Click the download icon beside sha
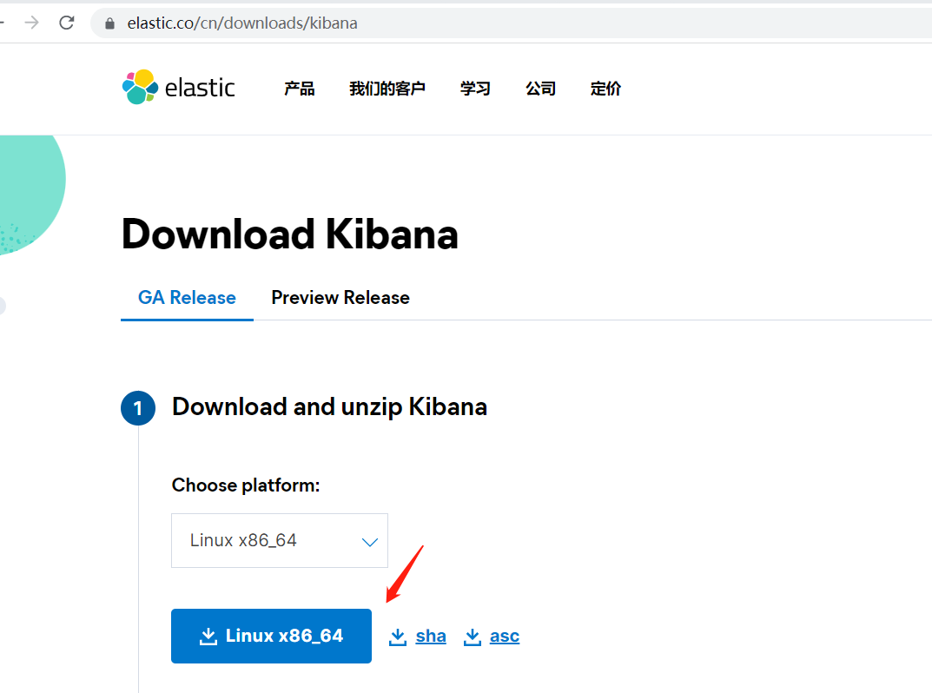This screenshot has width=932, height=693. pos(398,637)
